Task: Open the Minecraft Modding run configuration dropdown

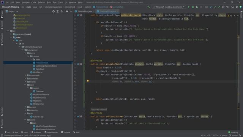Action: click(169, 7)
